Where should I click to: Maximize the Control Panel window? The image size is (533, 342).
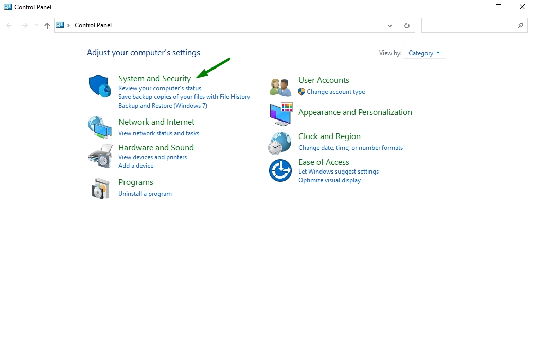click(x=499, y=7)
